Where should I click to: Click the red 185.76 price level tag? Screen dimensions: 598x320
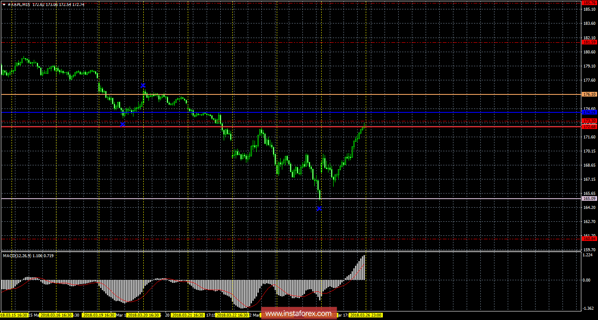coord(589,3)
